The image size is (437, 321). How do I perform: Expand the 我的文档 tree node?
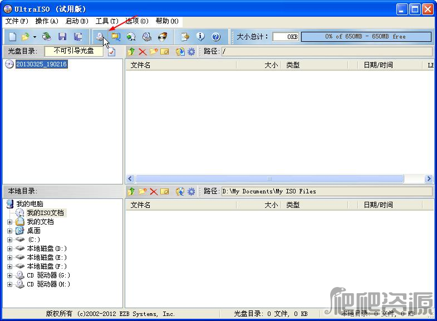10,222
